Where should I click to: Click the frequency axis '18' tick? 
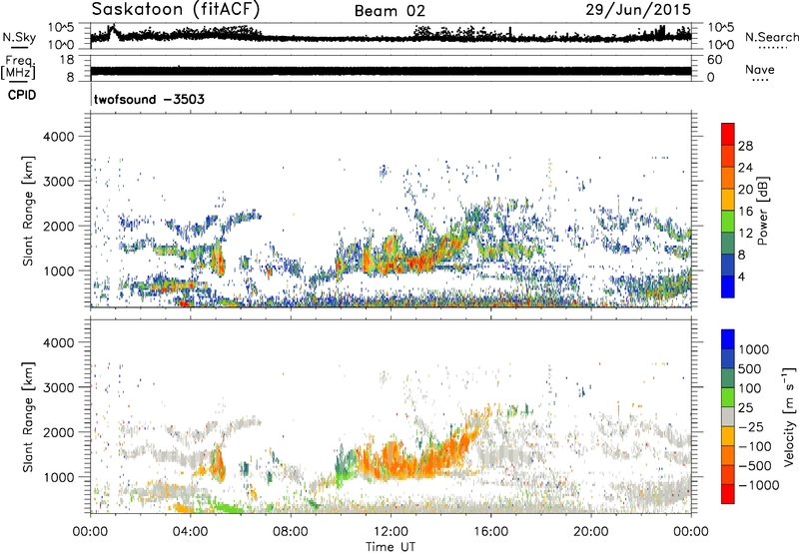coord(67,60)
